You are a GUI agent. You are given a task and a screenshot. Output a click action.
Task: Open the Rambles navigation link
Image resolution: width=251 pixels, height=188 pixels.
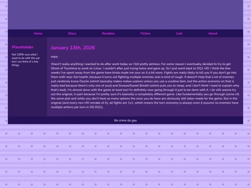point(108,33)
